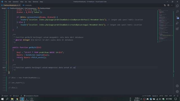Close the PraktikumModel.php tab

tap(20, 5)
